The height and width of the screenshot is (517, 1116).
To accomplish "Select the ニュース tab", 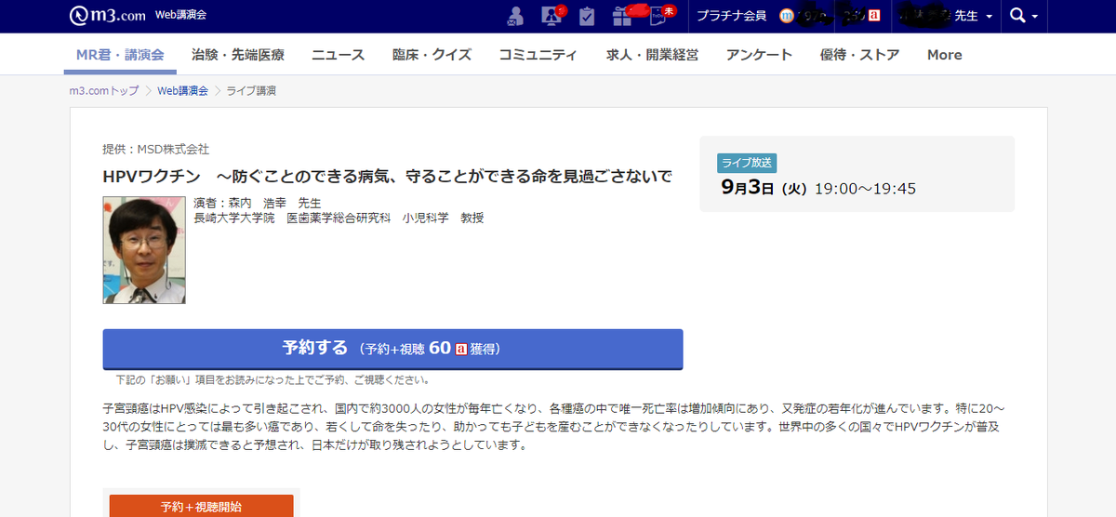I will [339, 55].
